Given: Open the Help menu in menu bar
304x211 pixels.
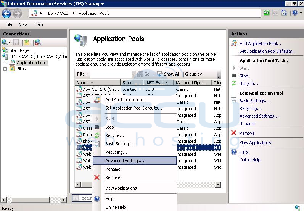Looking at the screenshot, I should 39,24.
